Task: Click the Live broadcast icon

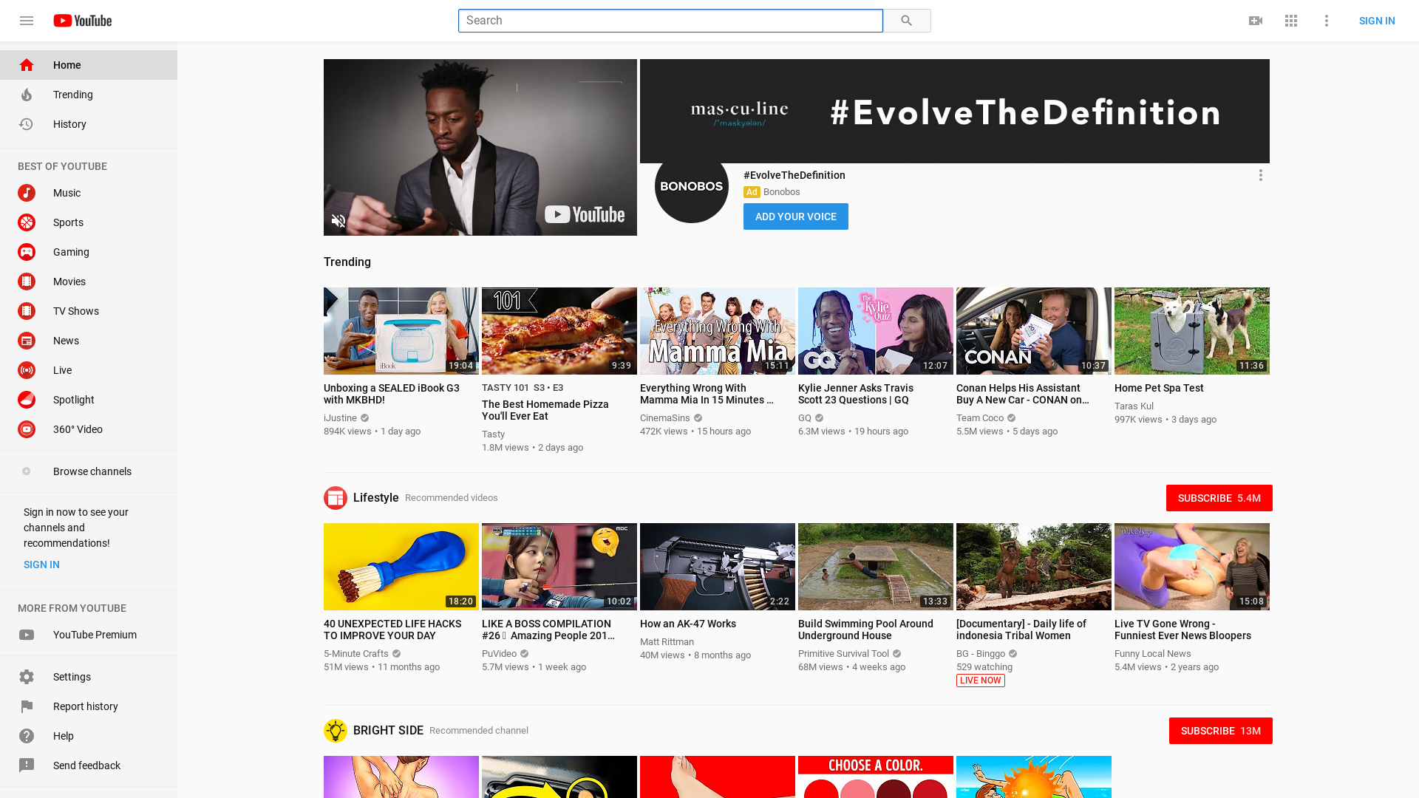Action: 27,370
